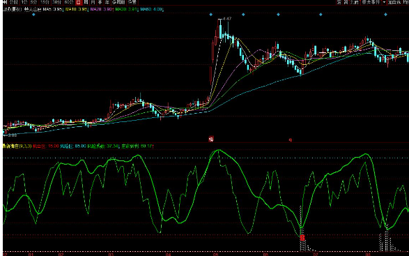Screen dimensions: 409x256
Task: Click the MA5: 3.95 indicator value
Action: [53, 9]
